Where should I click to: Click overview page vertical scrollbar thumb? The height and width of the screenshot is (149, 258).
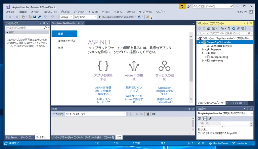pyautogui.click(x=191, y=60)
